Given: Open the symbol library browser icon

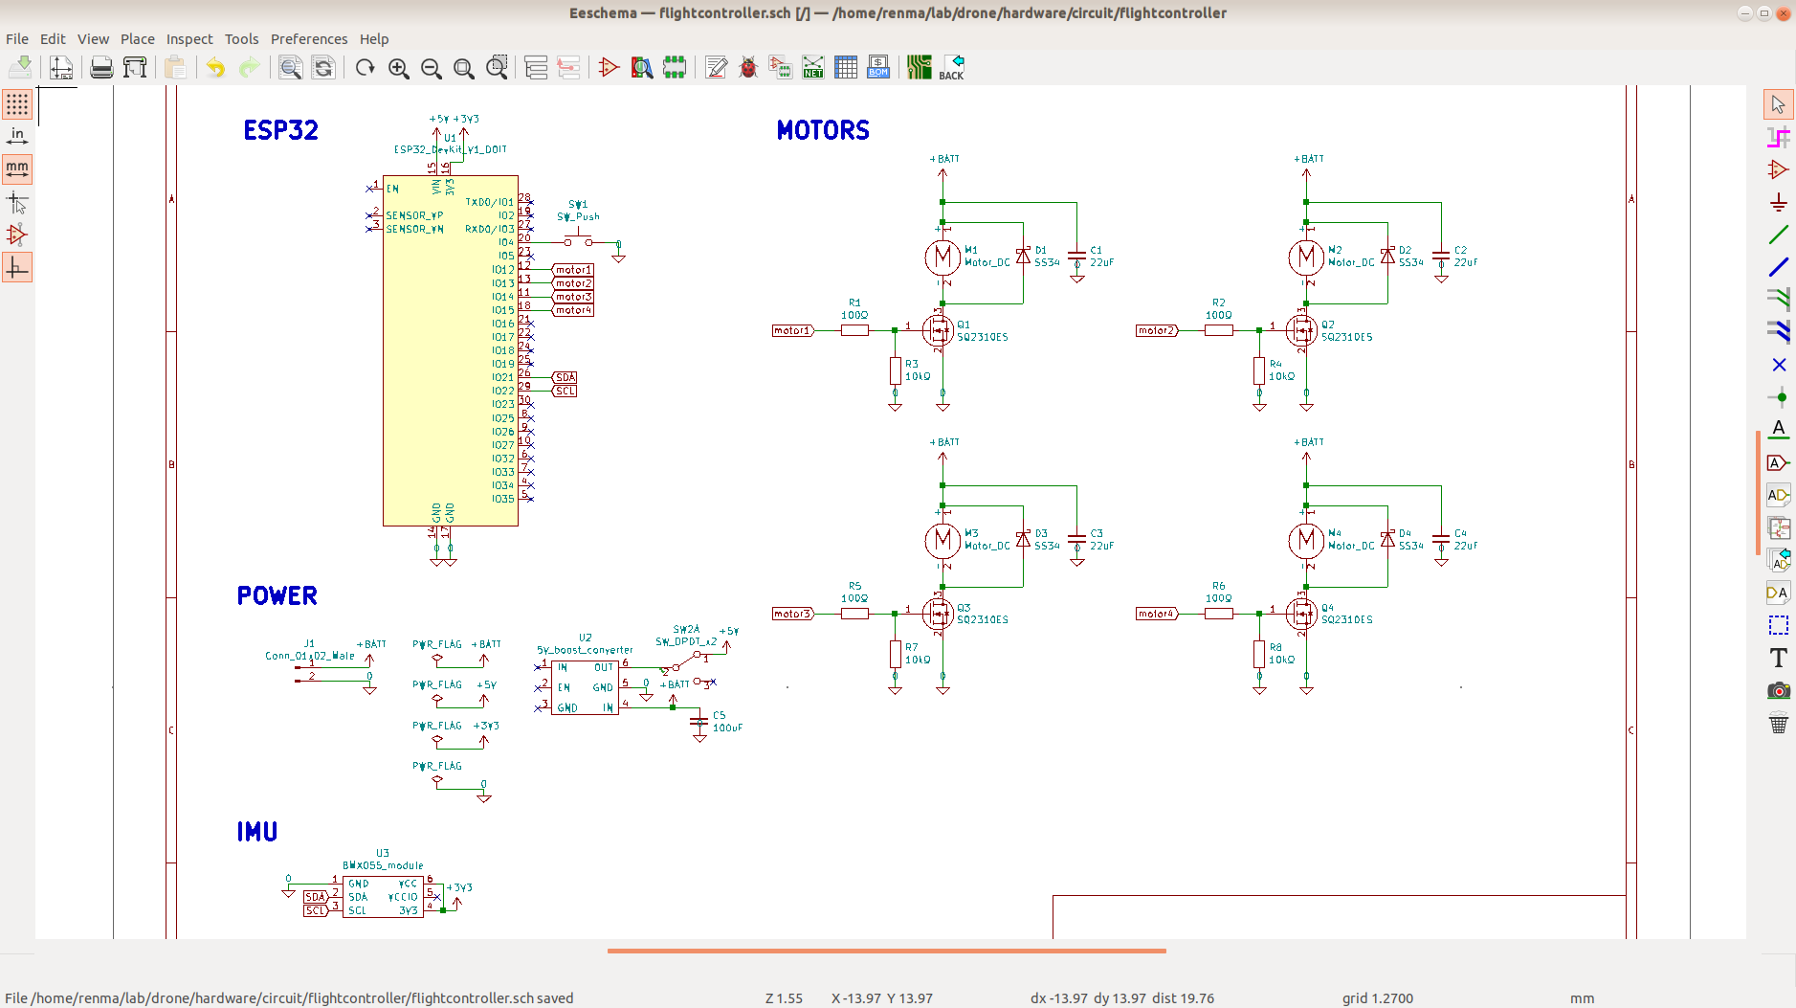Looking at the screenshot, I should pyautogui.click(x=642, y=68).
